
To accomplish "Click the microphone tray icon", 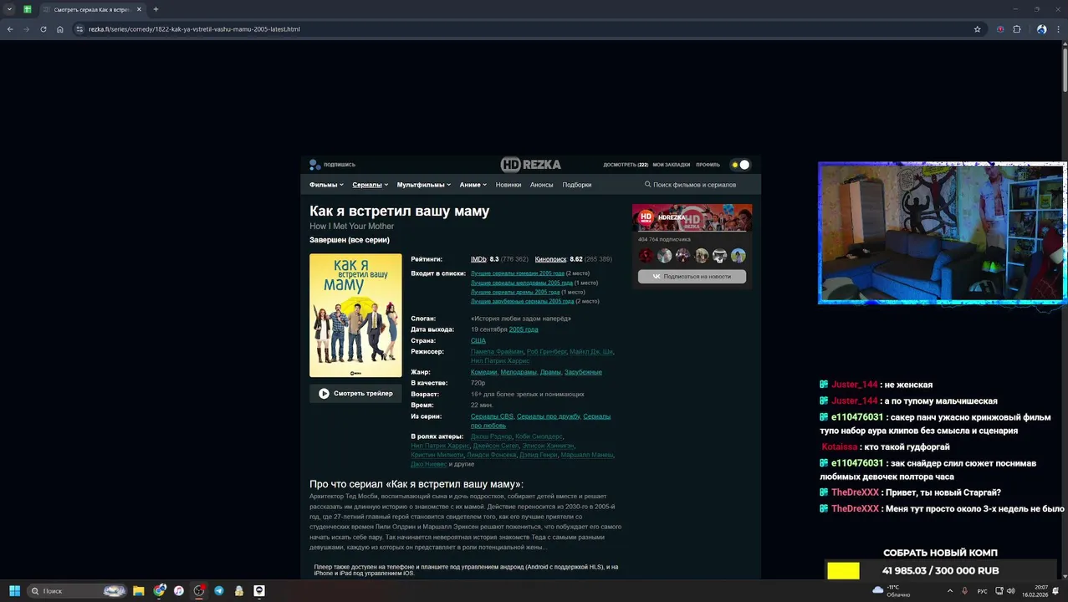I will click(x=966, y=591).
